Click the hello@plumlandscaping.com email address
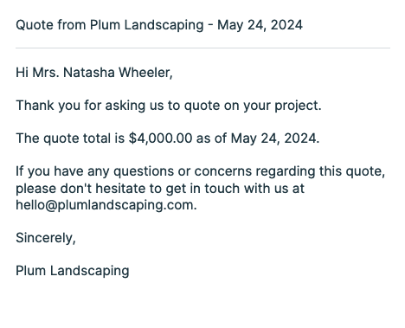 click(x=105, y=205)
